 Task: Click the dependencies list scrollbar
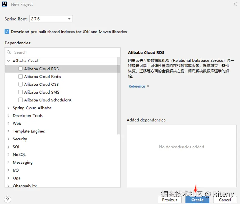[119, 96]
